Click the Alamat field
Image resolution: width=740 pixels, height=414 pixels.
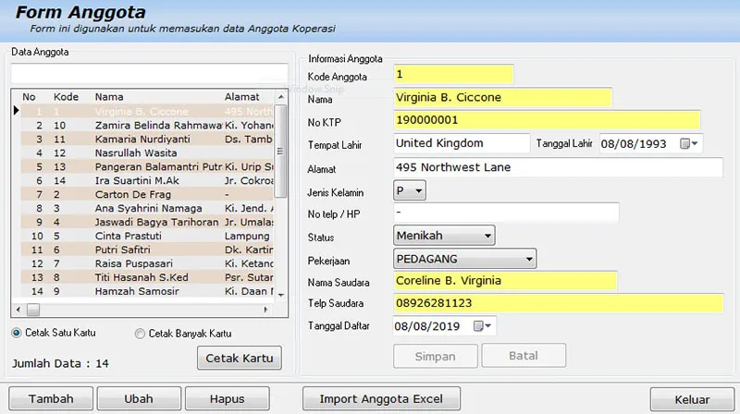pos(558,167)
